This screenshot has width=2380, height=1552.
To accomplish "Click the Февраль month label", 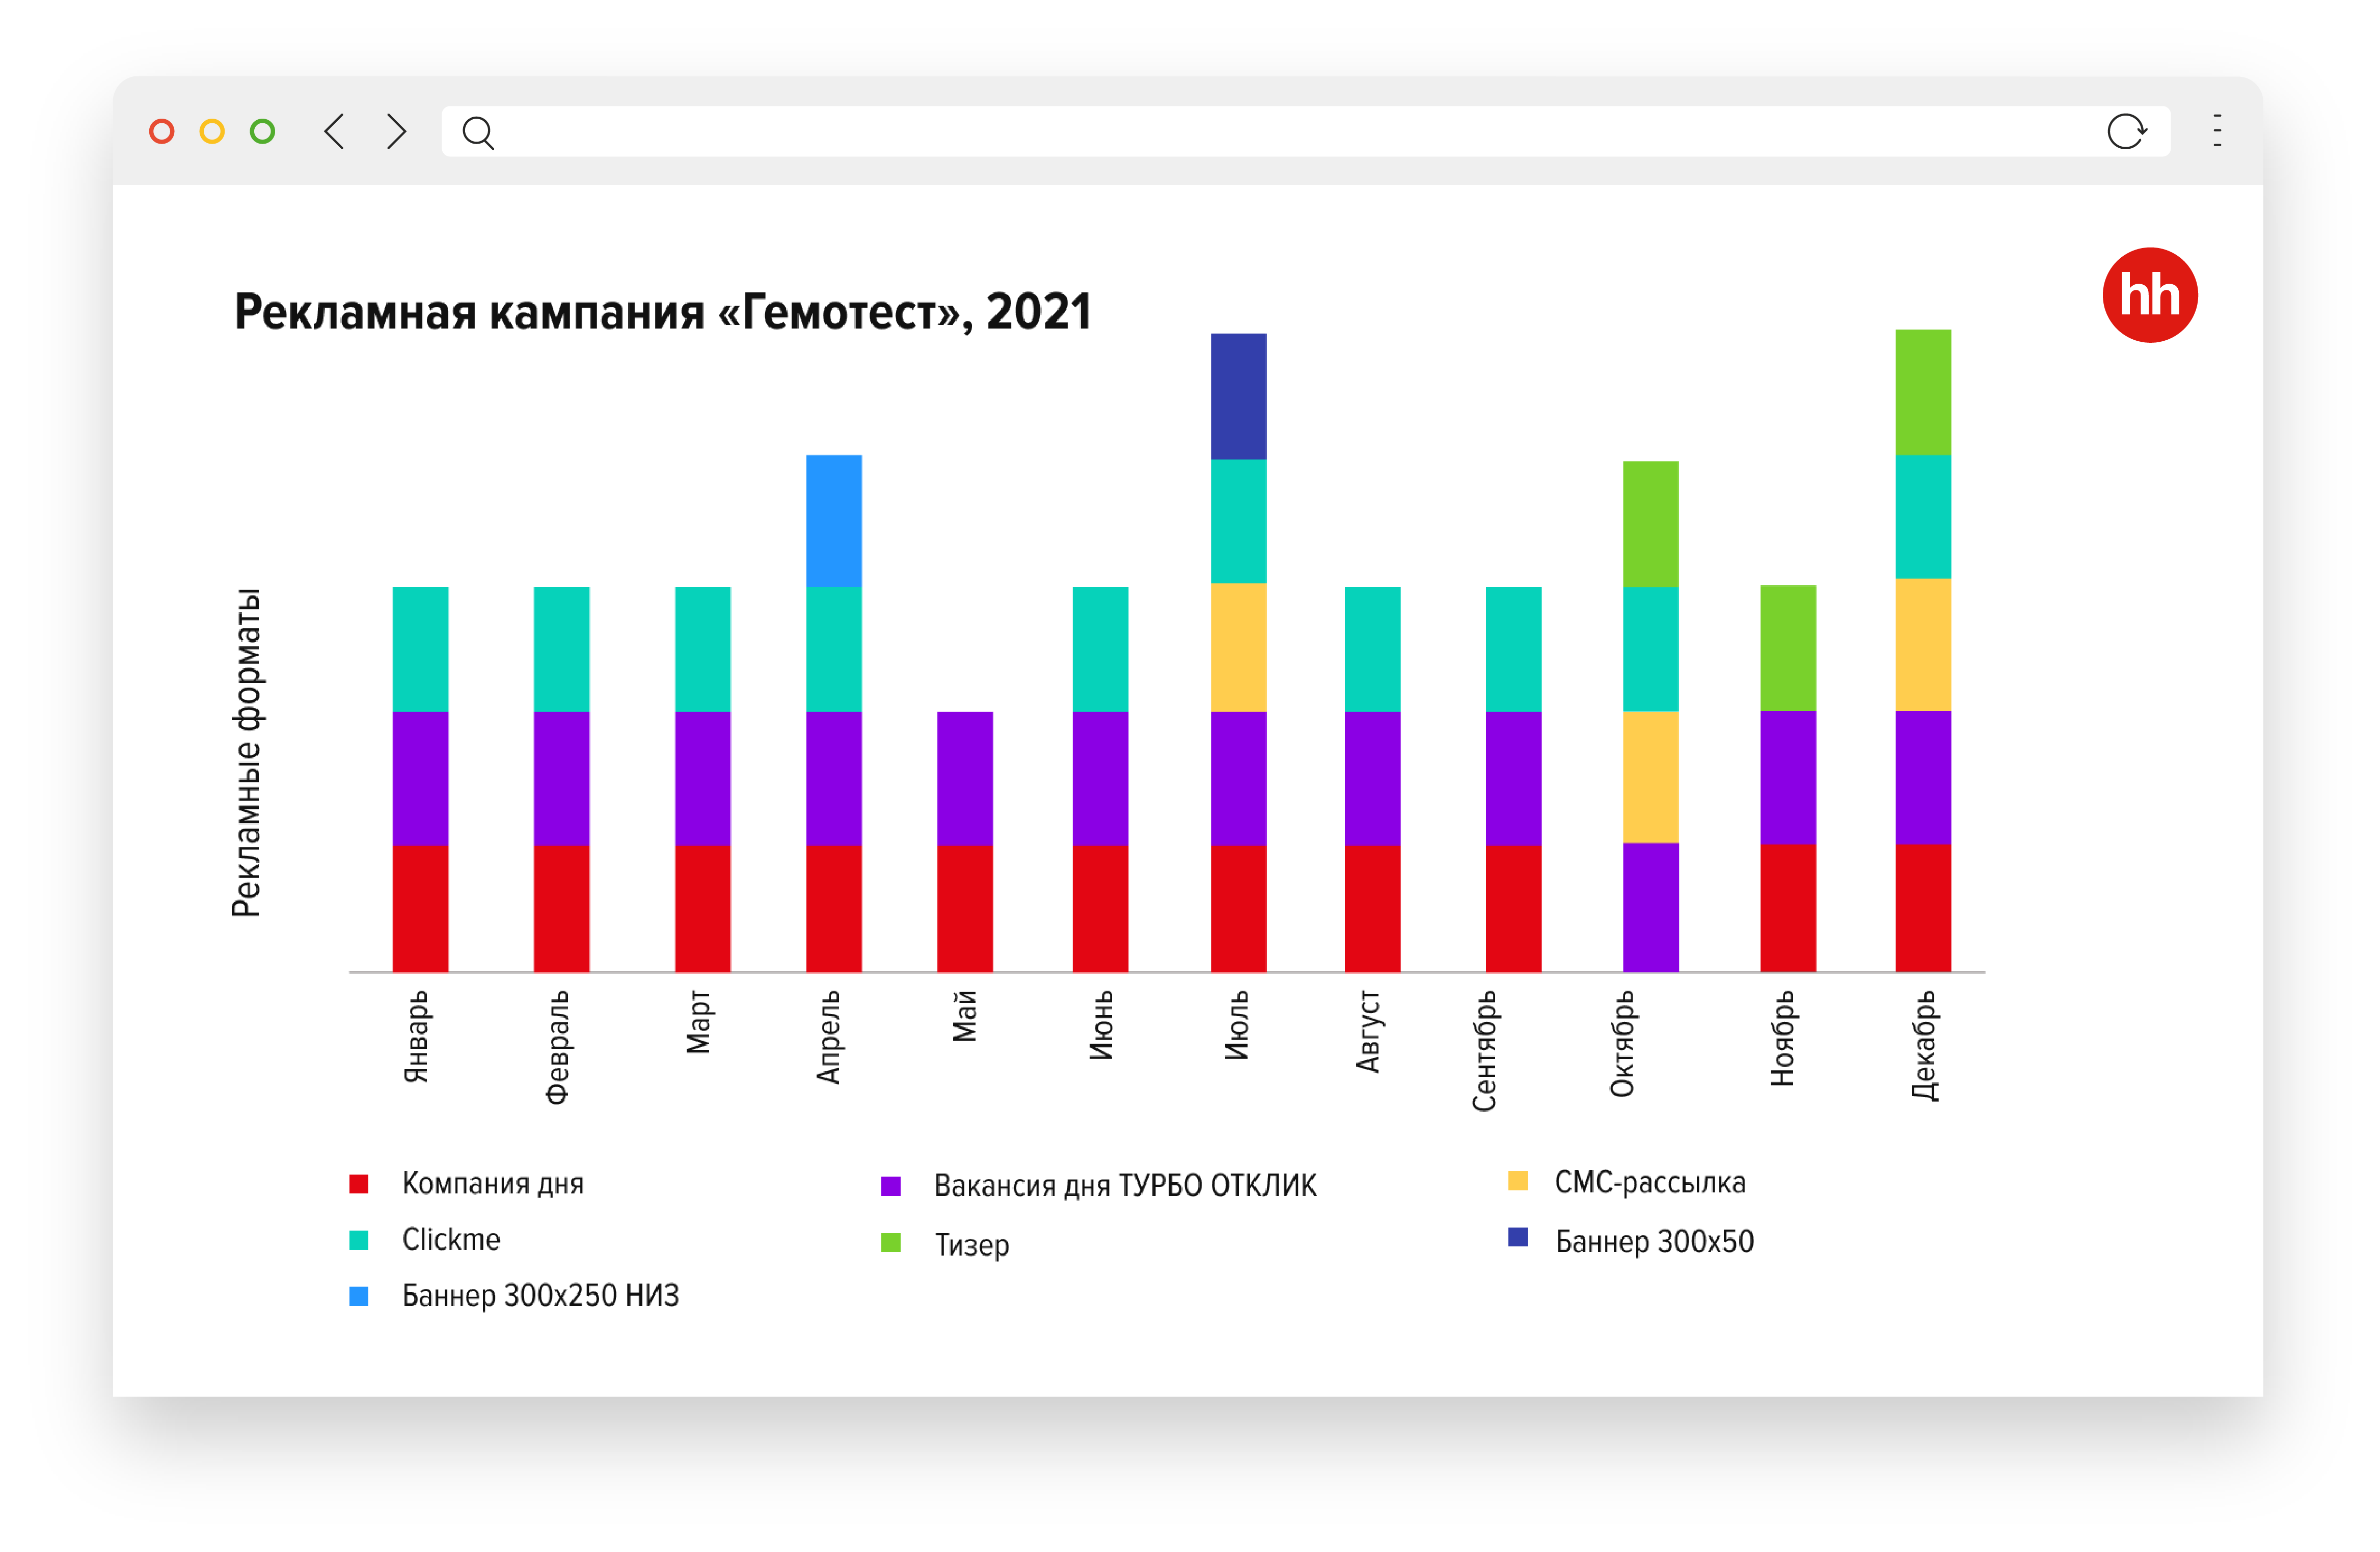I will click(557, 1047).
